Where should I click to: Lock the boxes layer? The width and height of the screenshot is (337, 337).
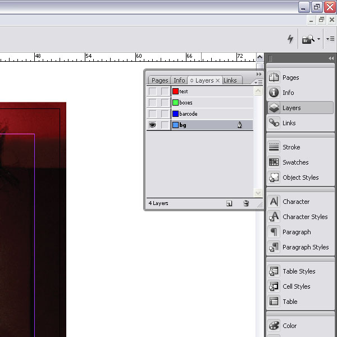point(165,103)
